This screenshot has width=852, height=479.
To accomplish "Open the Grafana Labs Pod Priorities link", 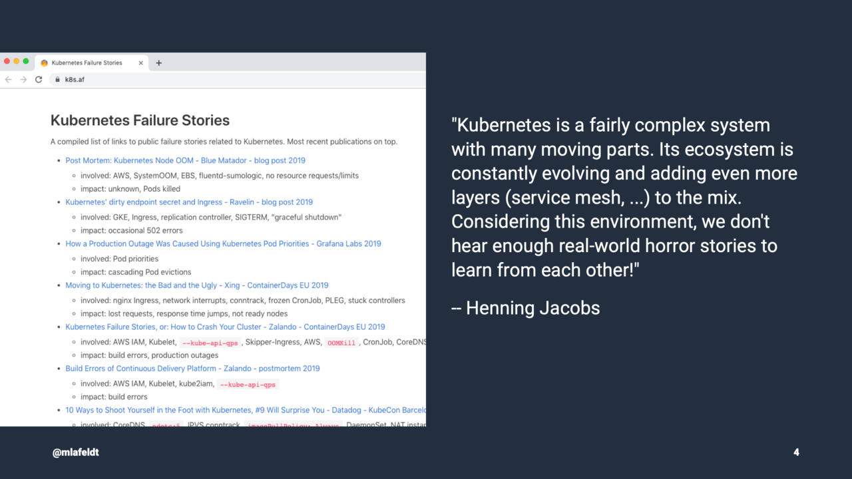I will [223, 243].
